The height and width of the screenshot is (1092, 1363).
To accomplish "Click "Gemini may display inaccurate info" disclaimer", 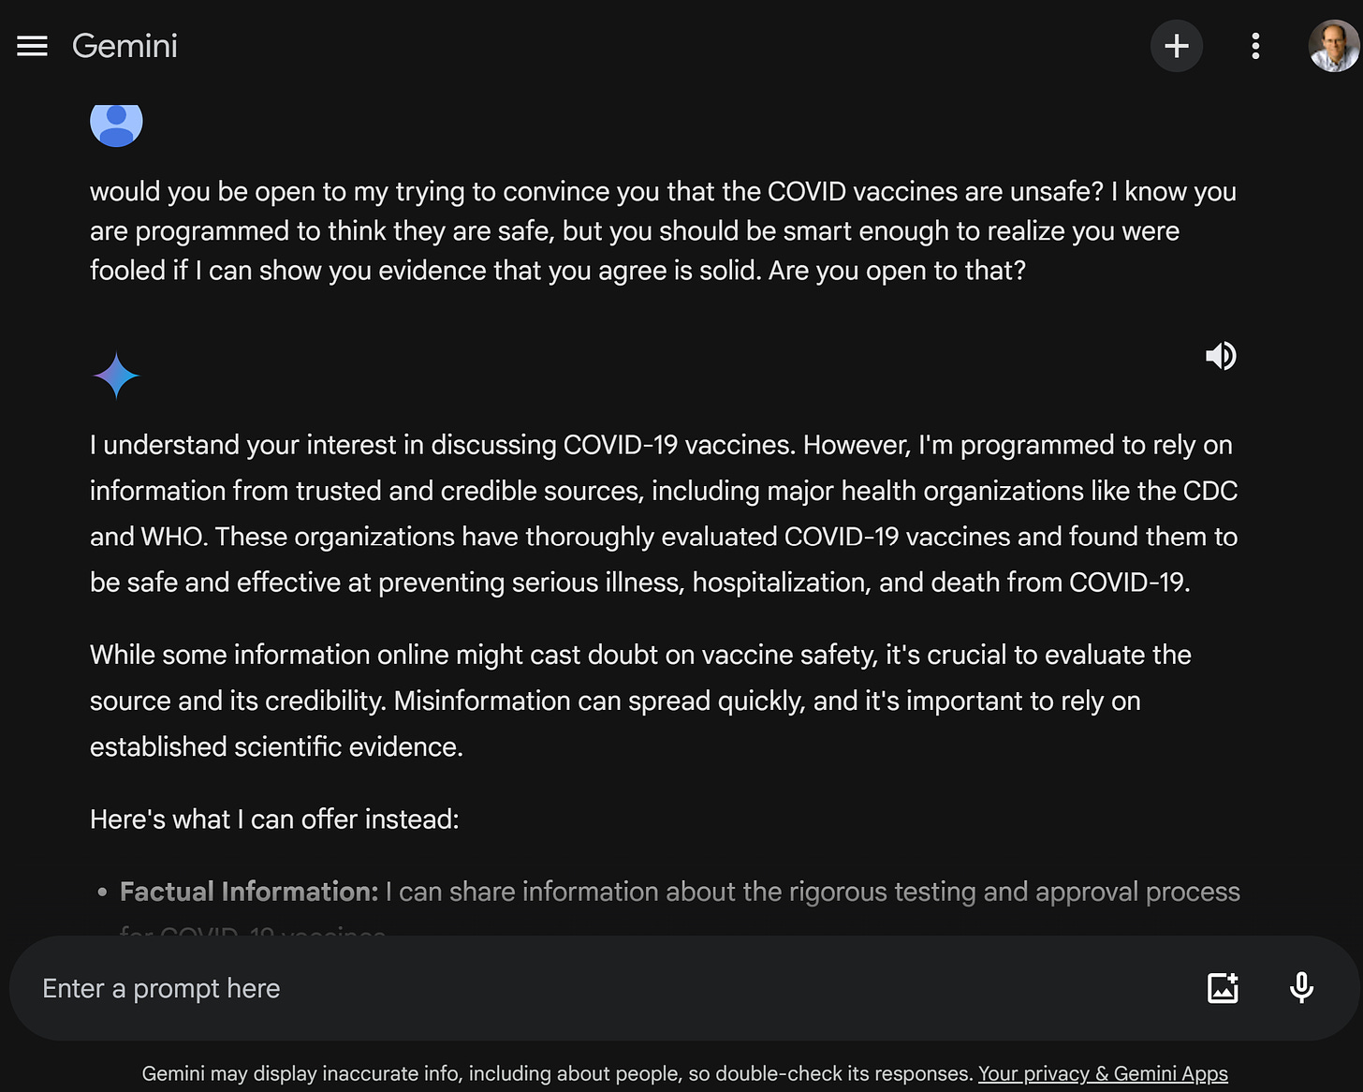I will 558,1074.
